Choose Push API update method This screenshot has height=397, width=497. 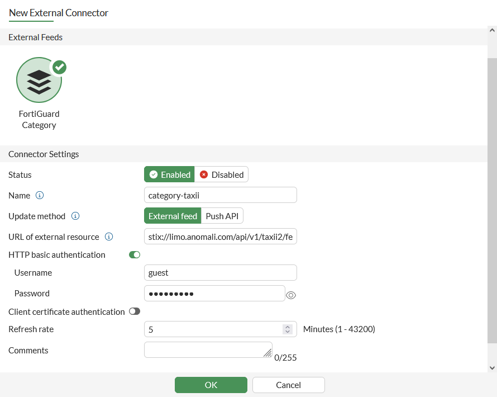click(222, 216)
